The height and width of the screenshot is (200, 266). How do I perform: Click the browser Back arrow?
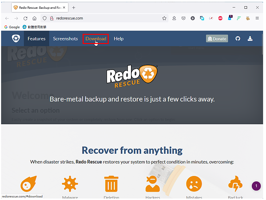coord(7,18)
